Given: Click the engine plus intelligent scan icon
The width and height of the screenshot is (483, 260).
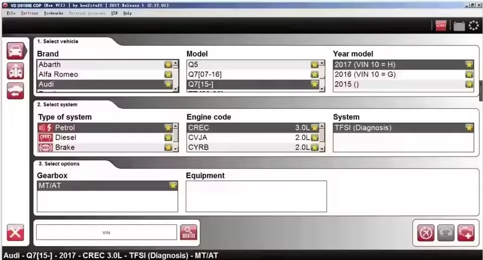Looking at the screenshot, I should (x=466, y=233).
